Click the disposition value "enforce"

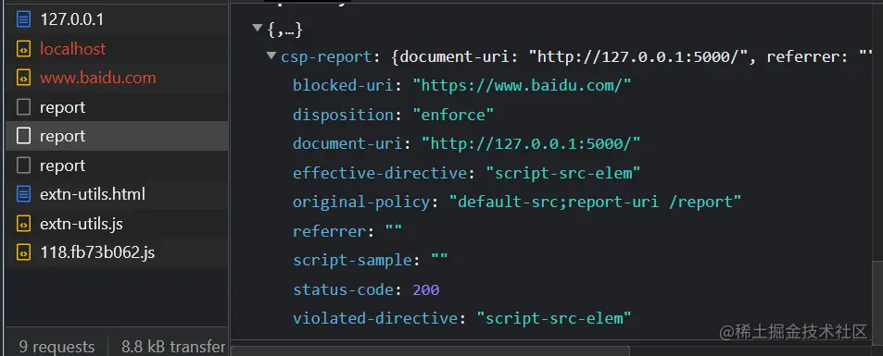(x=453, y=116)
